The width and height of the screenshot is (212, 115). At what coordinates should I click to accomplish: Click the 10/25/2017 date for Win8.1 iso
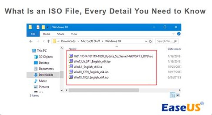pyautogui.click(x=174, y=67)
